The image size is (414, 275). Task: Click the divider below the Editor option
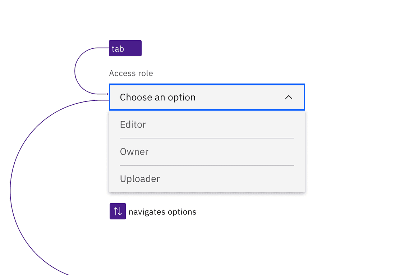pos(207,138)
